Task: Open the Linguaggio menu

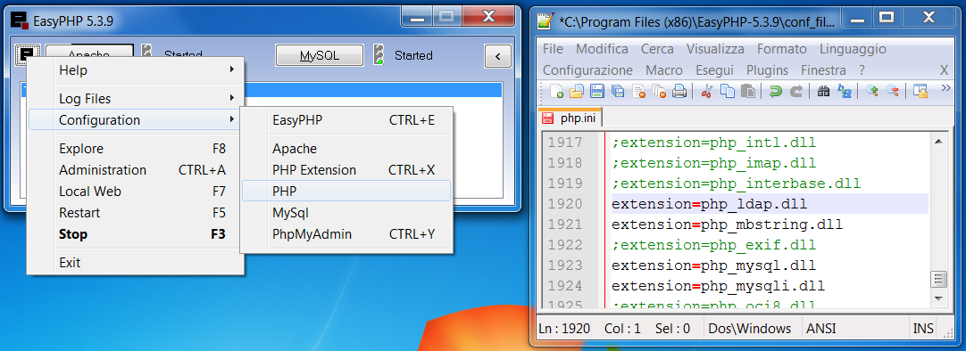Action: tap(853, 49)
